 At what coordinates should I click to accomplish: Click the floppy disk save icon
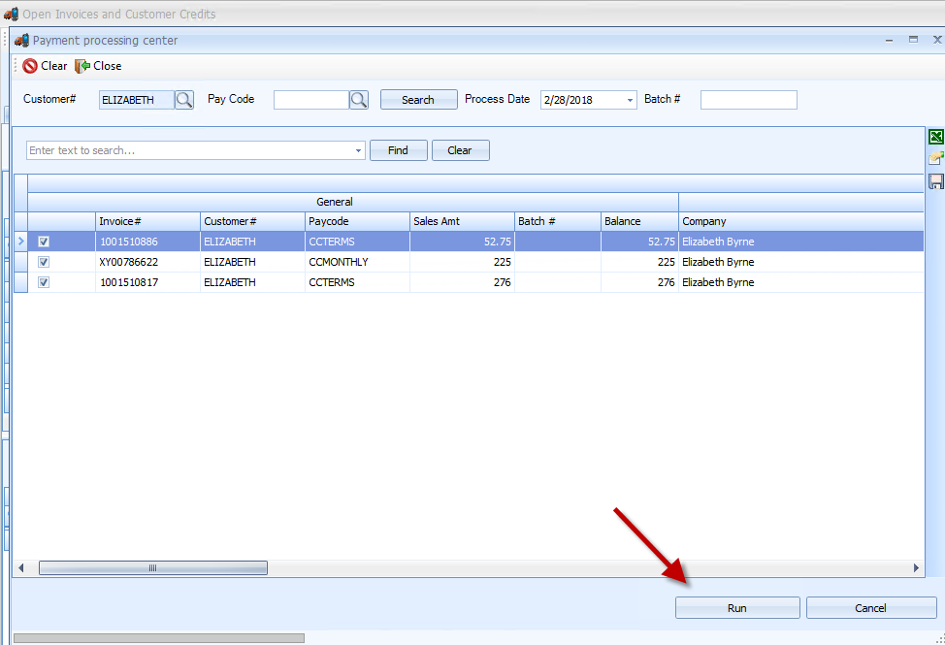(936, 182)
